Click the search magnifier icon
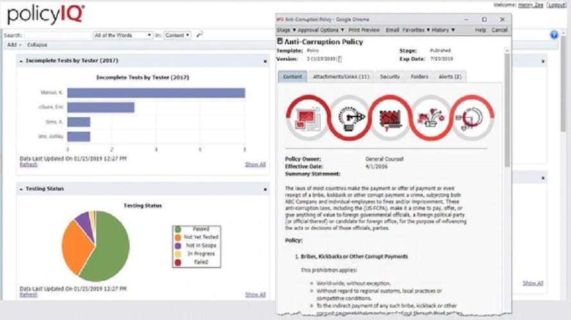 coord(199,35)
